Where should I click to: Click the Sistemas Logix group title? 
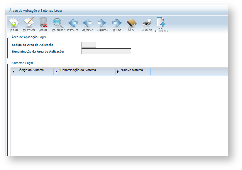tap(22, 63)
